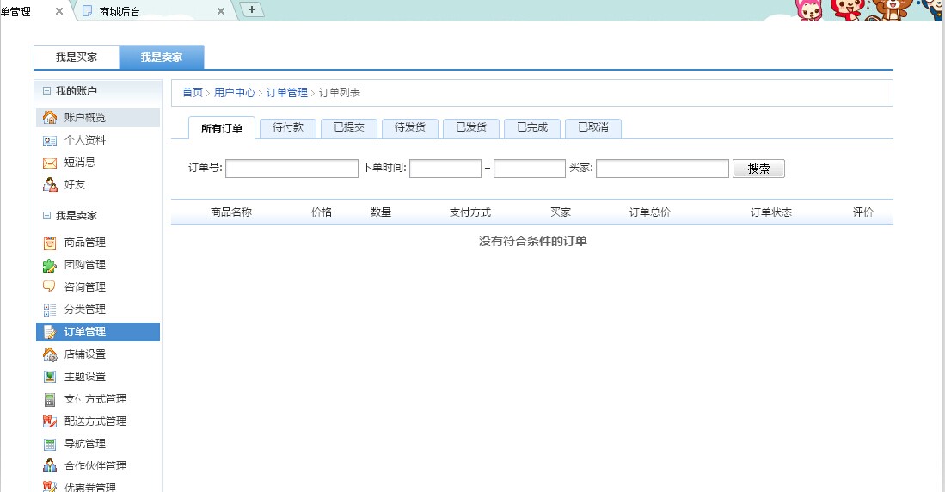945x492 pixels.
Task: Click the 下单时间 start date field
Action: (x=445, y=169)
